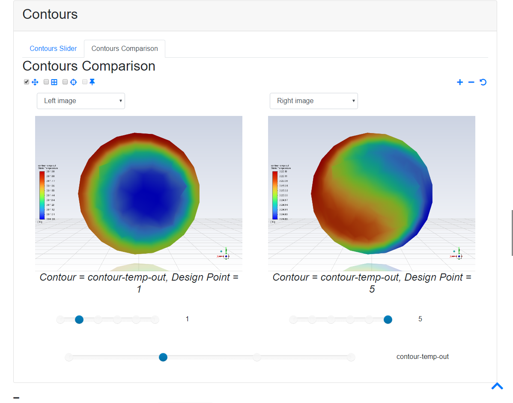Click the last stop of contour slider

[x=351, y=357]
